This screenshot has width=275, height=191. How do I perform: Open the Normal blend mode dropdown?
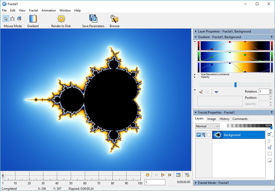pyautogui.click(x=207, y=126)
